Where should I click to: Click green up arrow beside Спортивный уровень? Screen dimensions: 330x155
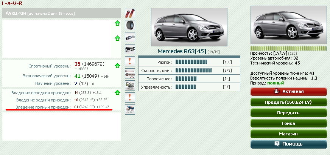pyautogui.click(x=117, y=66)
